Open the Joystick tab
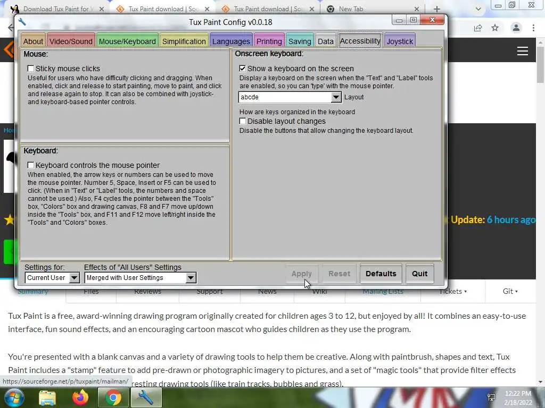Viewport: 545px width, 408px height. coord(400,41)
